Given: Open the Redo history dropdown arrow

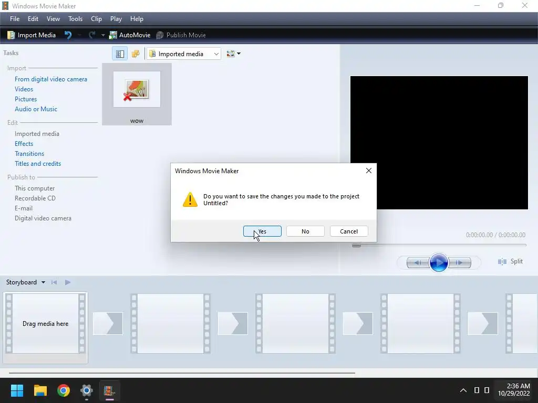Looking at the screenshot, I should [x=102, y=35].
